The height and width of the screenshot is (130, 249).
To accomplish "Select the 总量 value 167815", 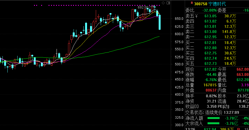I will pos(210,85).
